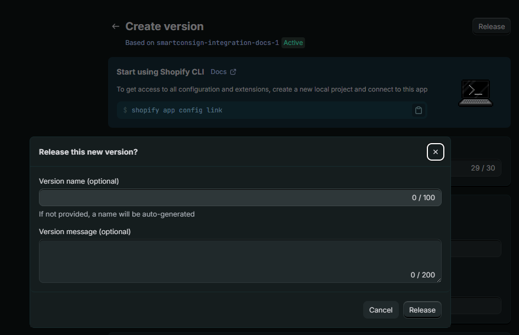Viewport: 519px width, 335px height.
Task: Click the 29 / 30 character counter
Action: pyautogui.click(x=483, y=168)
